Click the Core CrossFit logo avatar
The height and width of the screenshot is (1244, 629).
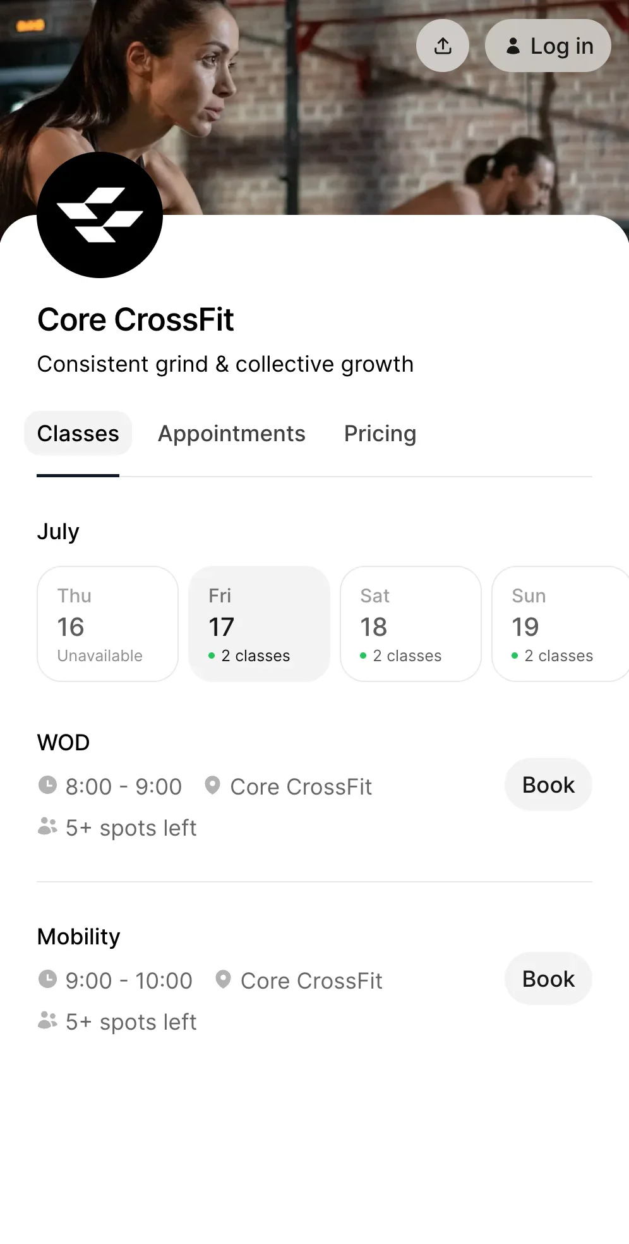tap(100, 215)
